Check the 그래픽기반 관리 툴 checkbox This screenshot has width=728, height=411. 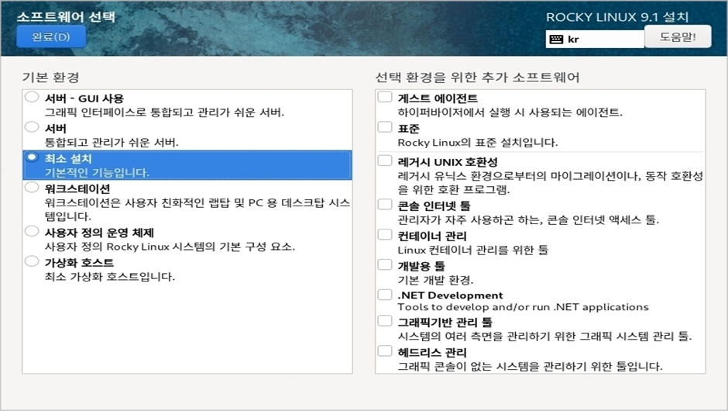click(385, 321)
